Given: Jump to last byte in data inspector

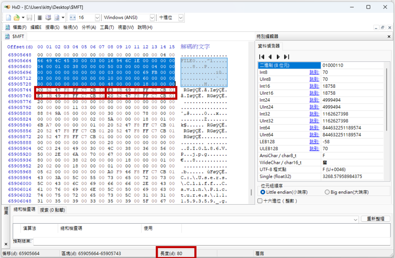Looking at the screenshot, I should (x=287, y=57).
